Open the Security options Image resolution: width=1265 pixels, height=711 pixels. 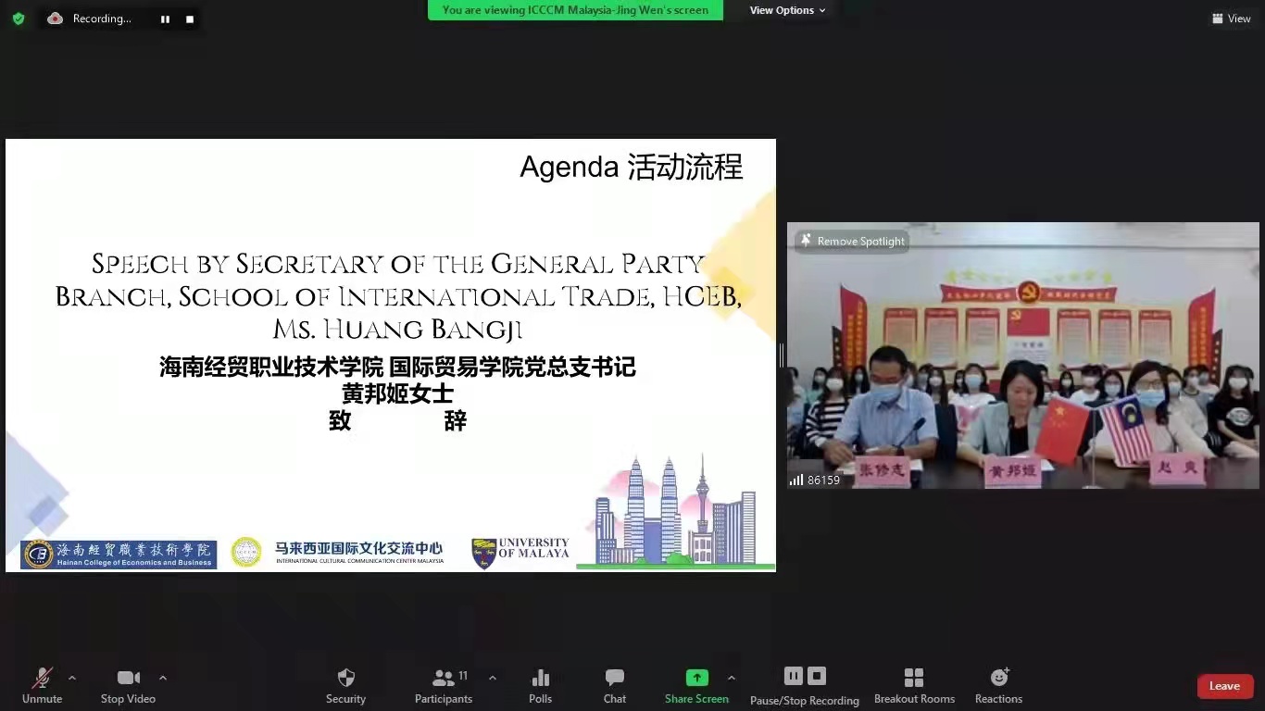point(345,685)
